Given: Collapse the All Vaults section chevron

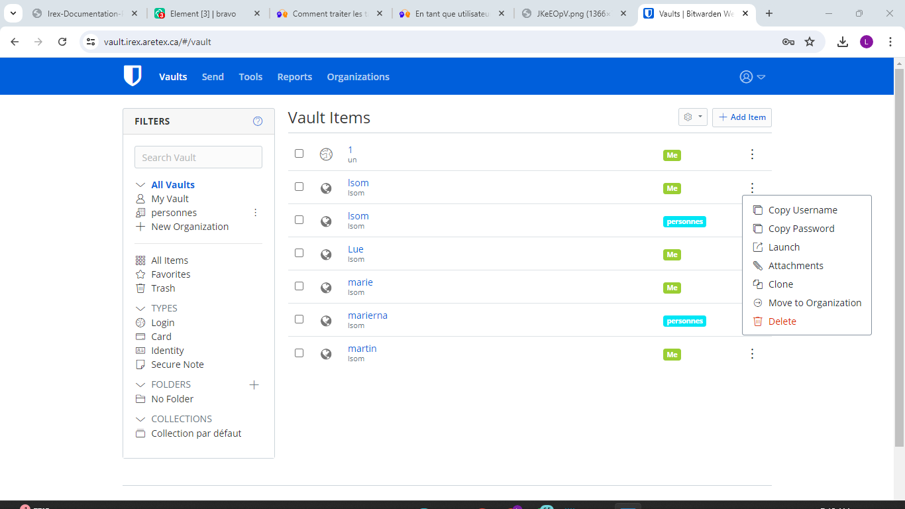Looking at the screenshot, I should pos(140,185).
